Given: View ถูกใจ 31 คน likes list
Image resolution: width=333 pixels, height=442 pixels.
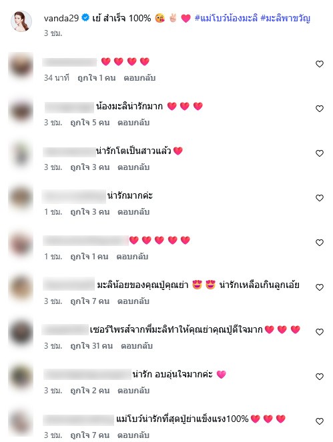Looking at the screenshot, I should coord(91,346).
